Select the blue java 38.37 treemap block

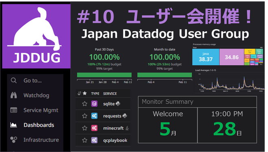(x=205, y=57)
